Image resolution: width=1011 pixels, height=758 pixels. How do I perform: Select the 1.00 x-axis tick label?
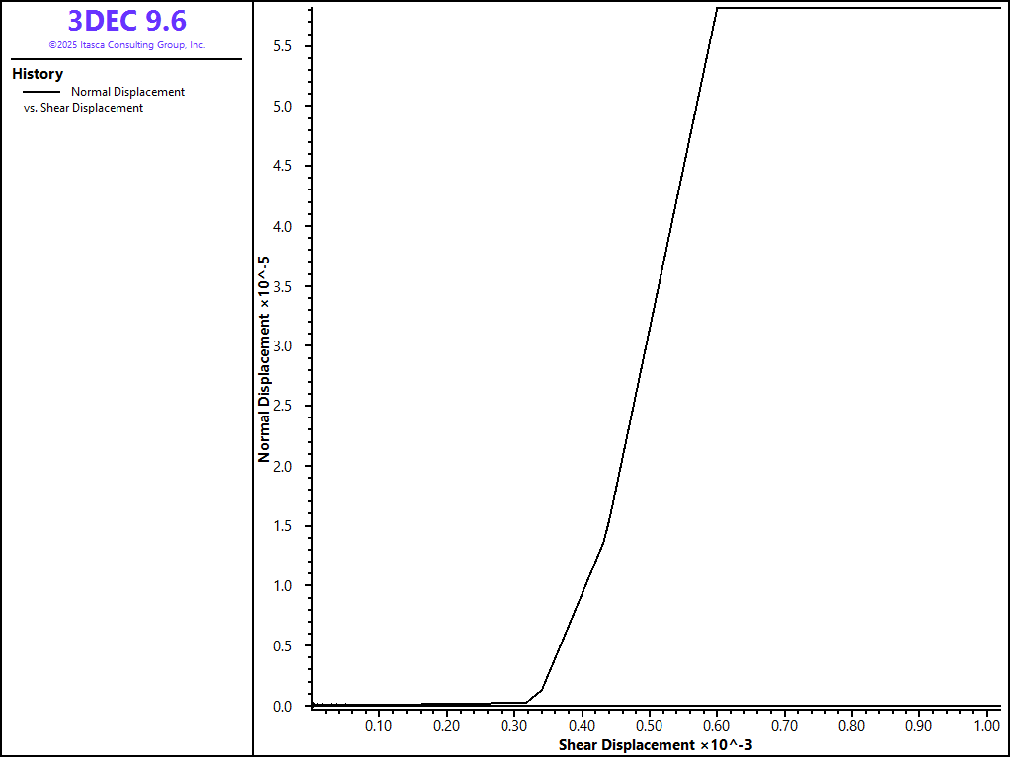[x=986, y=726]
